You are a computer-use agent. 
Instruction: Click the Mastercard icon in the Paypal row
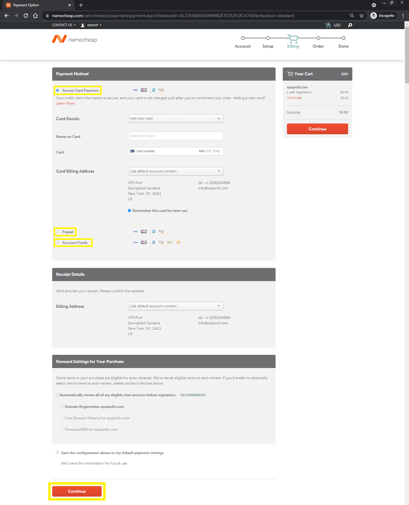tap(144, 231)
